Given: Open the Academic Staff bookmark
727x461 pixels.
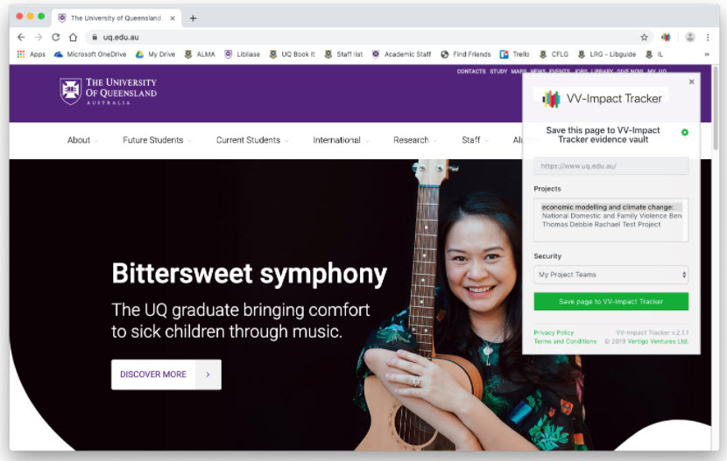Looking at the screenshot, I should coord(401,54).
